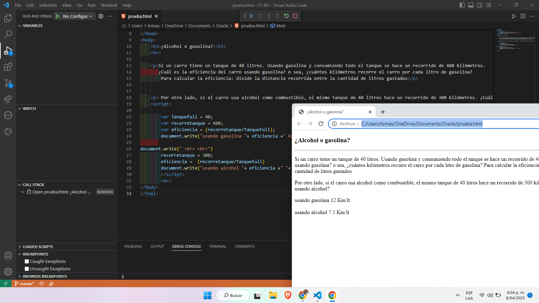Open more actions in Run and Debug header
The height and width of the screenshot is (303, 539).
110,16
